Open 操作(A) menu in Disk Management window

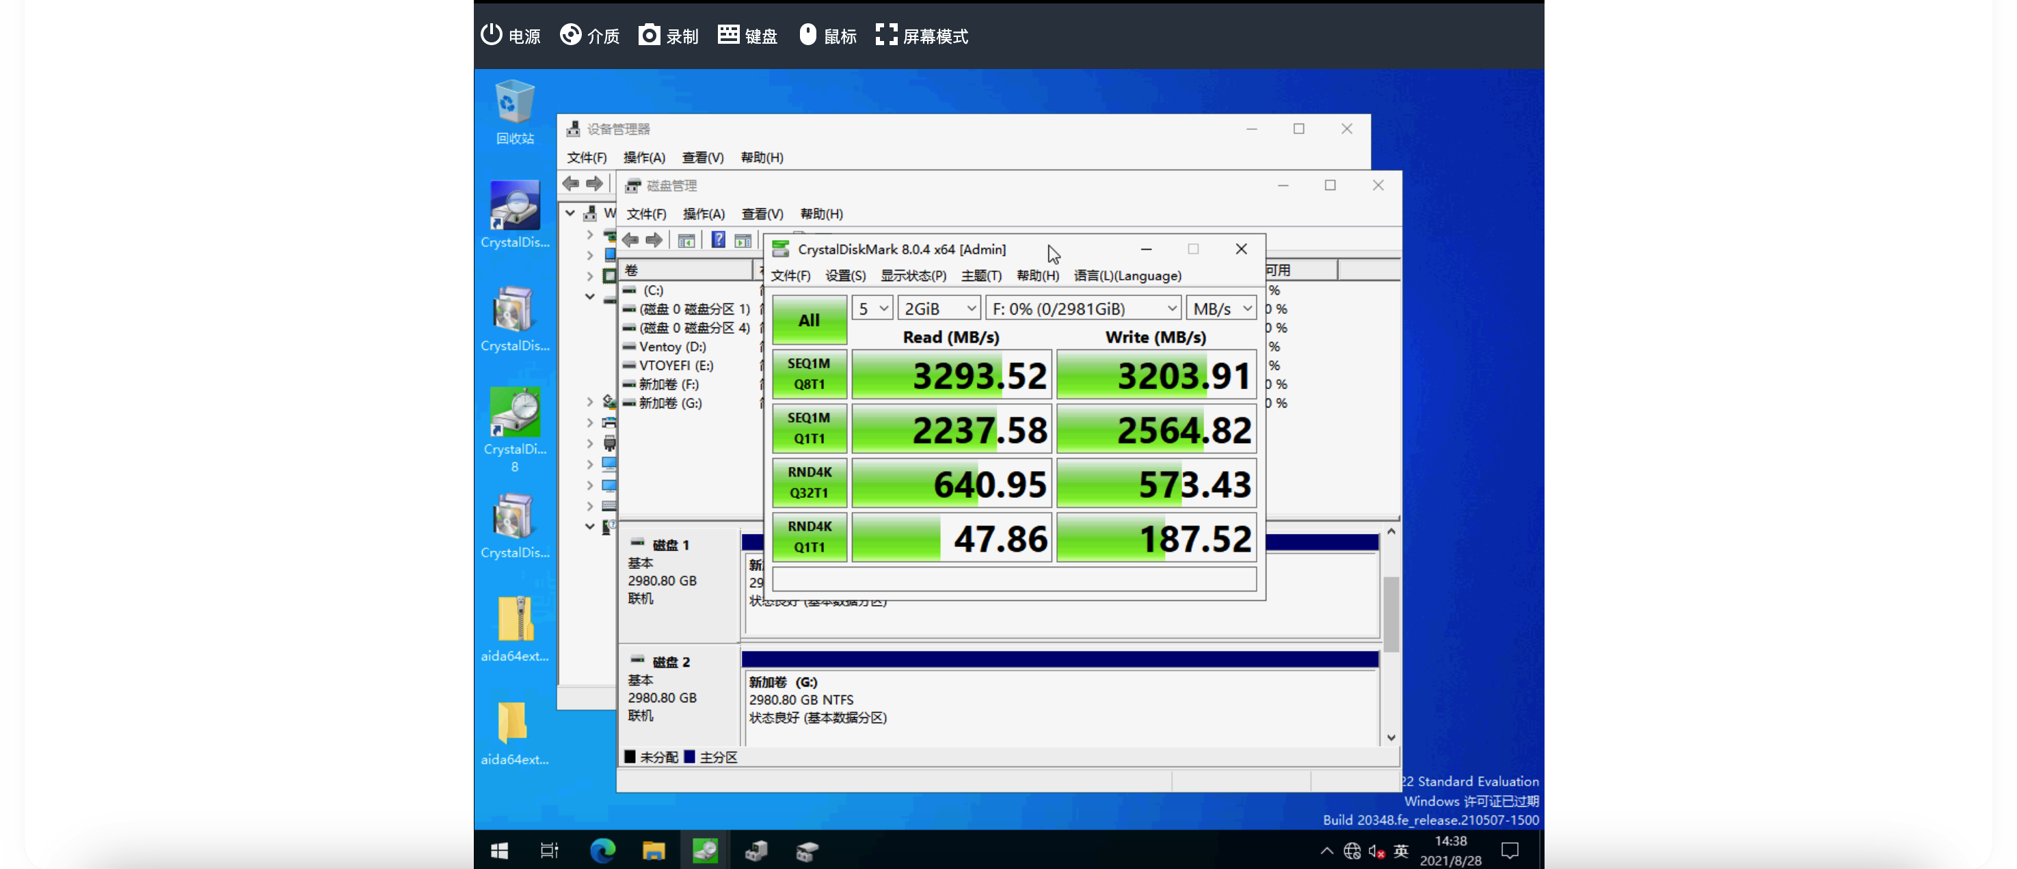[704, 214]
